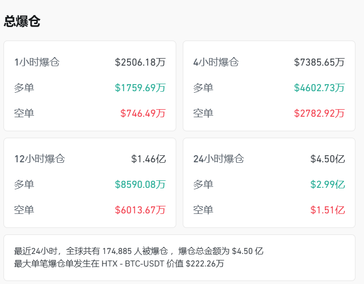
Task: Click the red $6013.67万 short value
Action: [140, 210]
